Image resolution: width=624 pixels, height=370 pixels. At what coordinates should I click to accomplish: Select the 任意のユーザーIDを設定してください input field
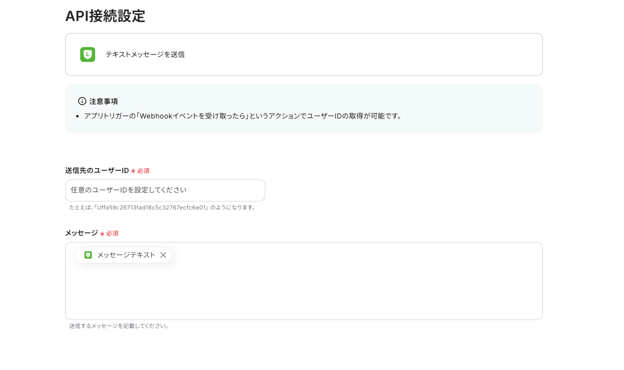pos(165,190)
